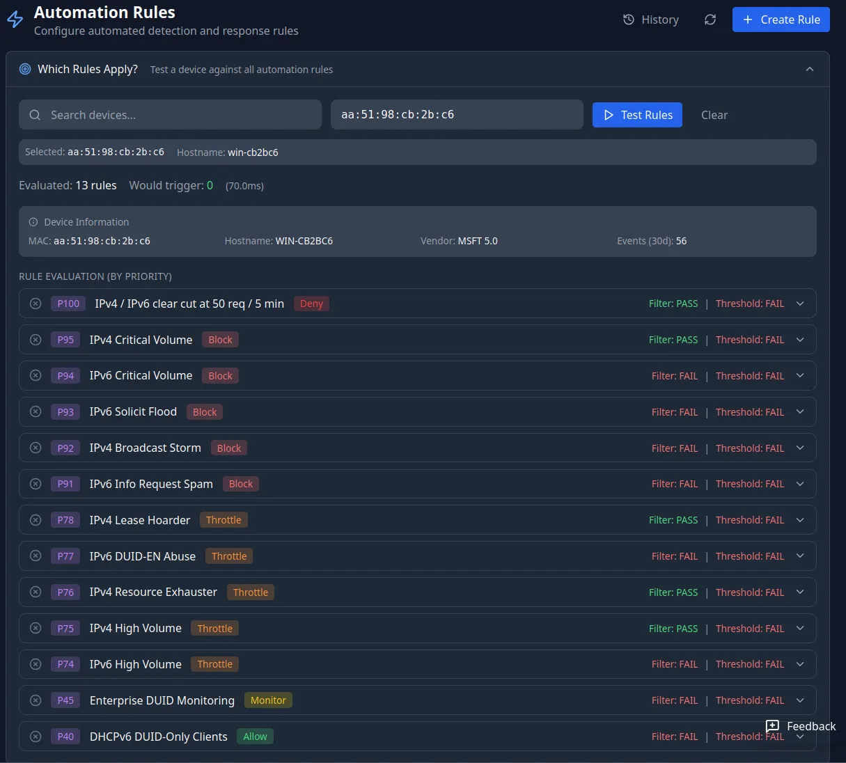Collapse the Which Rules Apply panel
Viewport: 846px width, 763px height.
click(x=810, y=69)
